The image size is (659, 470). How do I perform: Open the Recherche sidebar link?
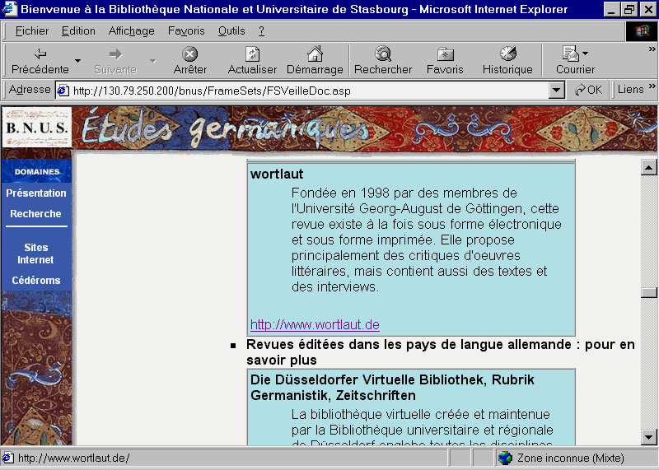35,214
